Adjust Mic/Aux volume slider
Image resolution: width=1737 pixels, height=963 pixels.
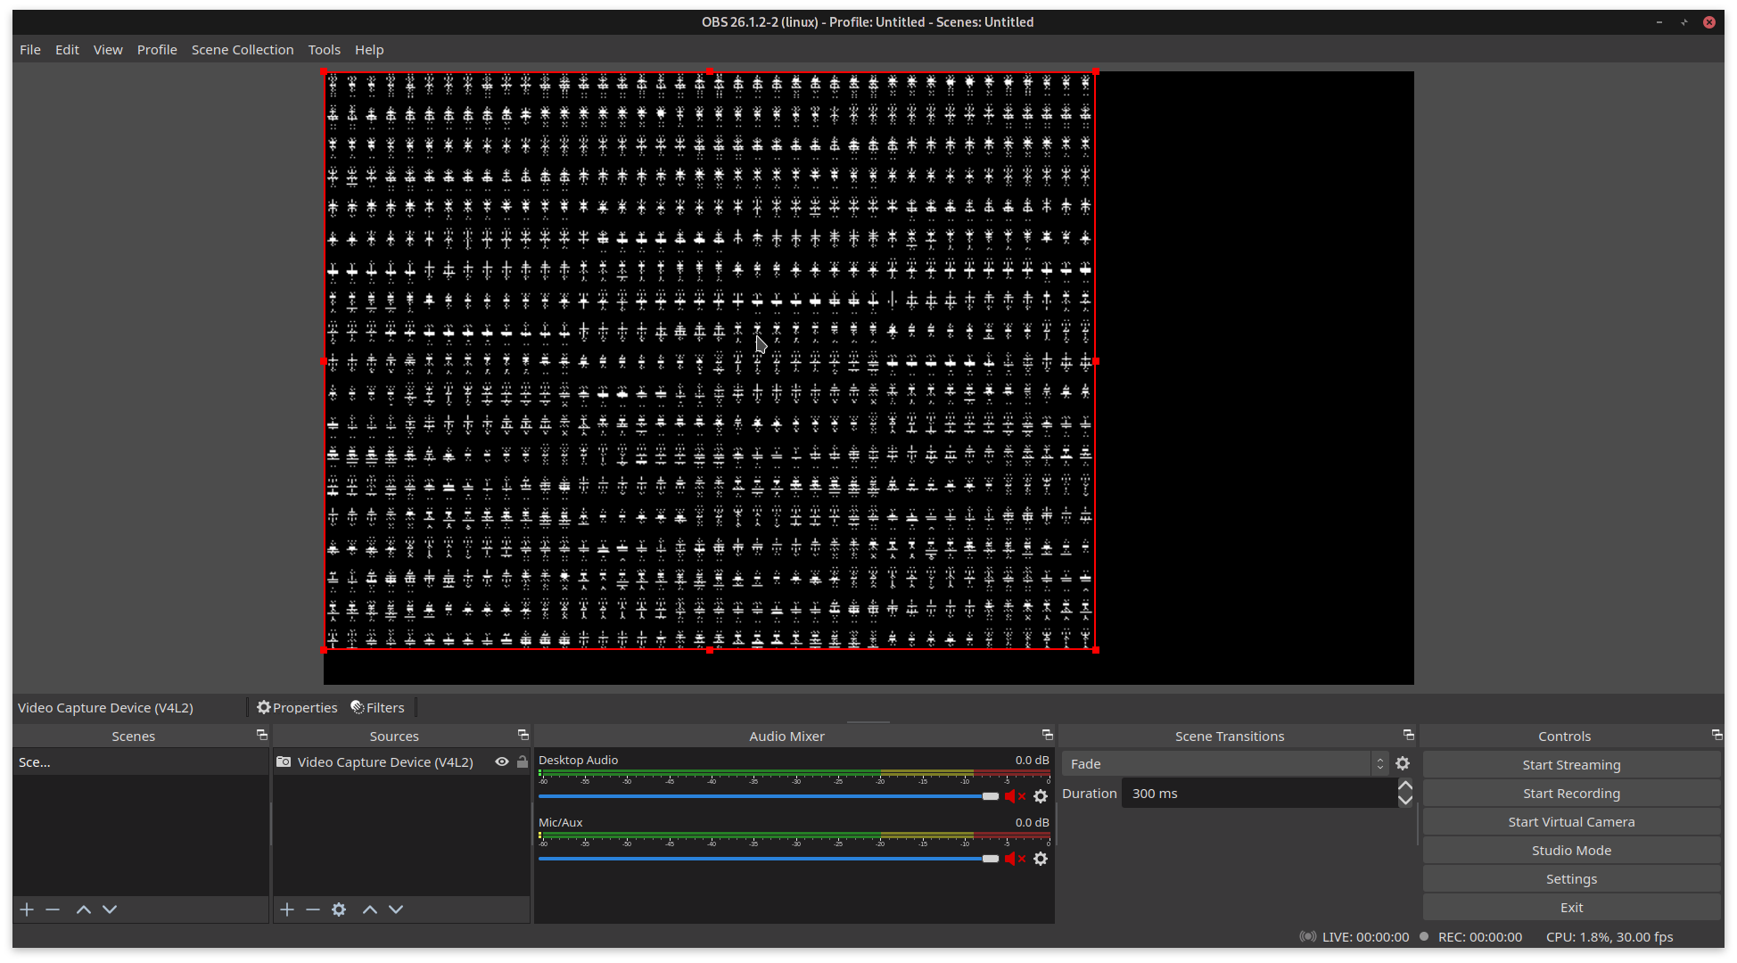(x=769, y=859)
